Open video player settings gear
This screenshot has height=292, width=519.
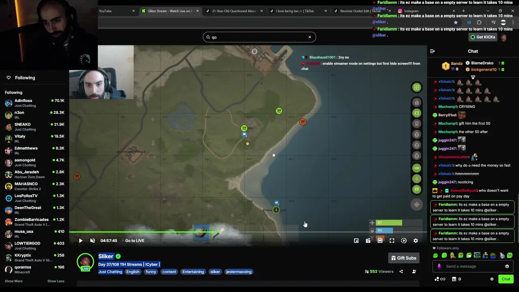coord(416,240)
